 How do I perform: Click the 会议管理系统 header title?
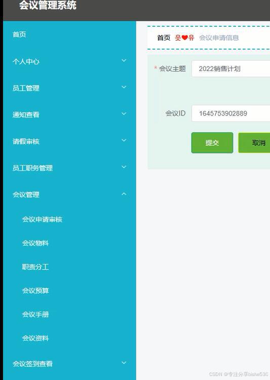(48, 6)
